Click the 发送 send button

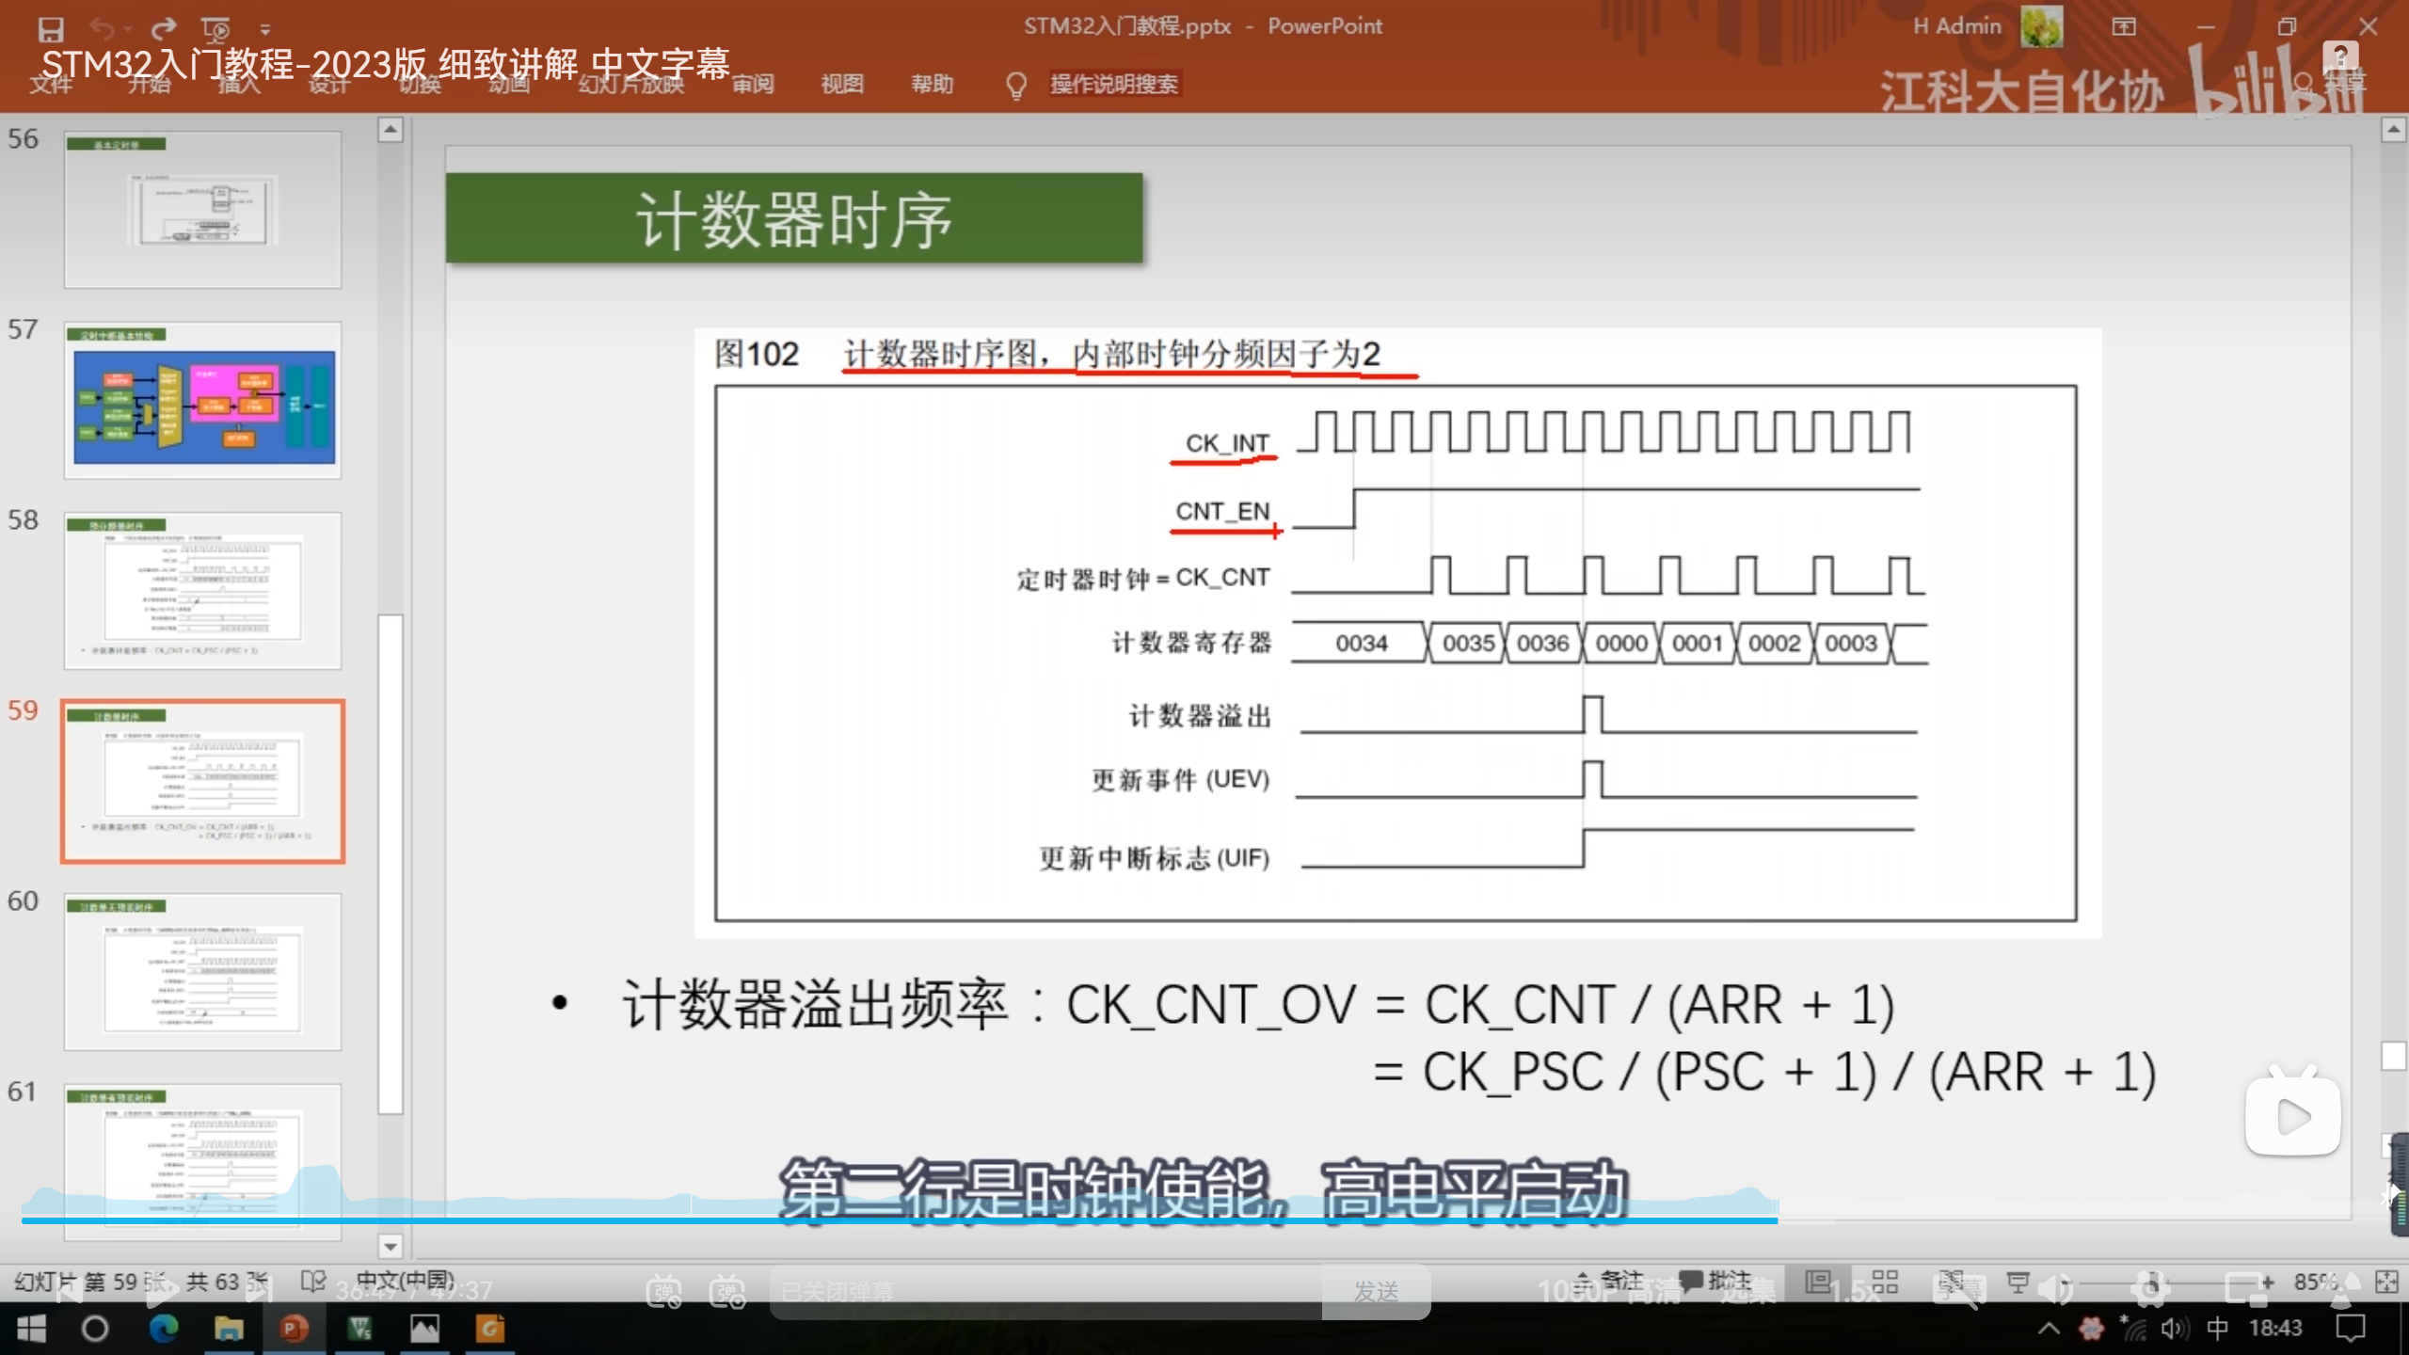click(x=1376, y=1291)
